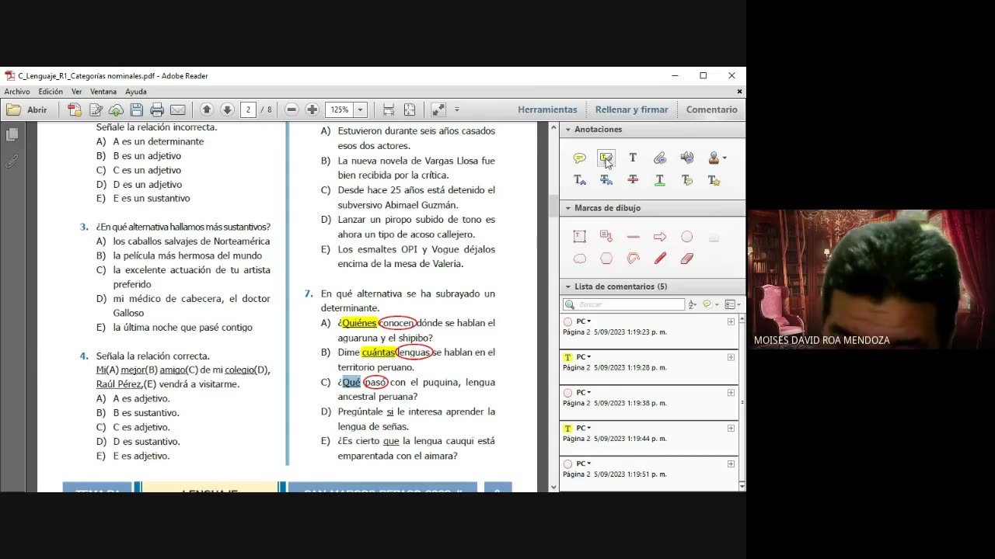
Task: Select the text callout drawing tool
Action: pyautogui.click(x=606, y=237)
